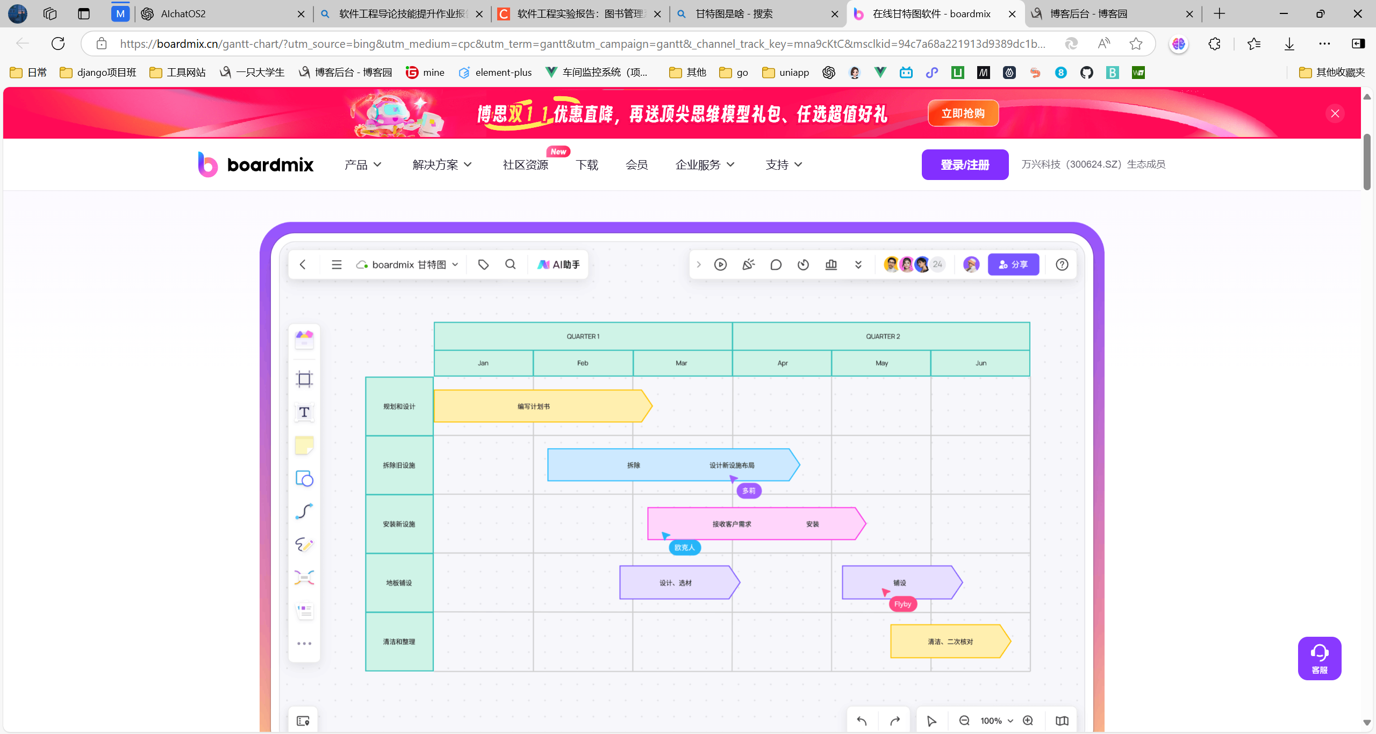Click the 分享 share button

[x=1013, y=264]
